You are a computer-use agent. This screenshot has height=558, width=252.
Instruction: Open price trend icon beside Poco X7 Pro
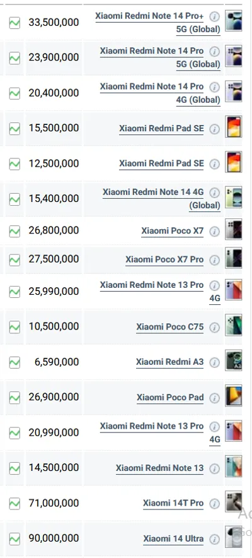coord(14,260)
